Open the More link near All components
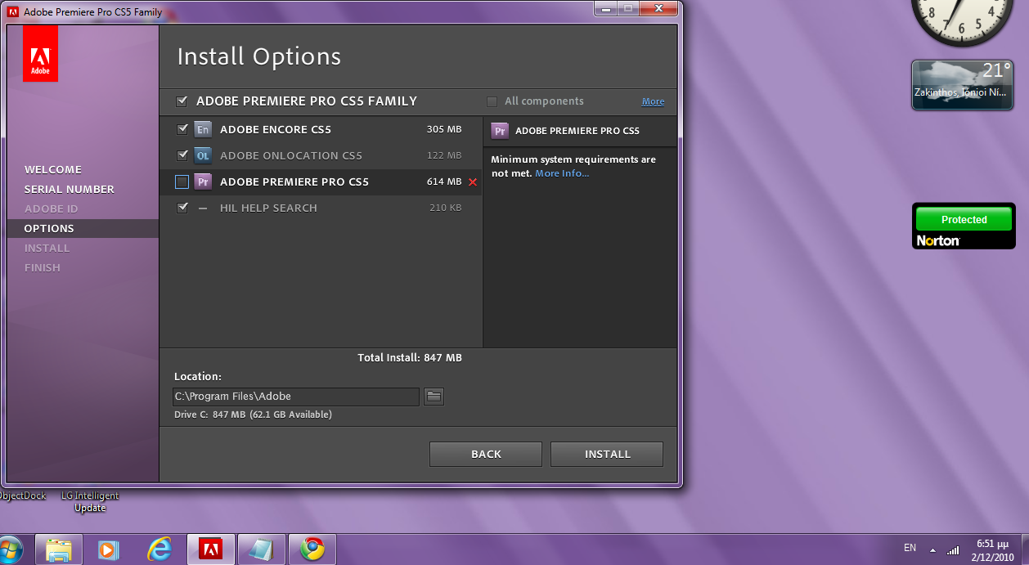 653,101
